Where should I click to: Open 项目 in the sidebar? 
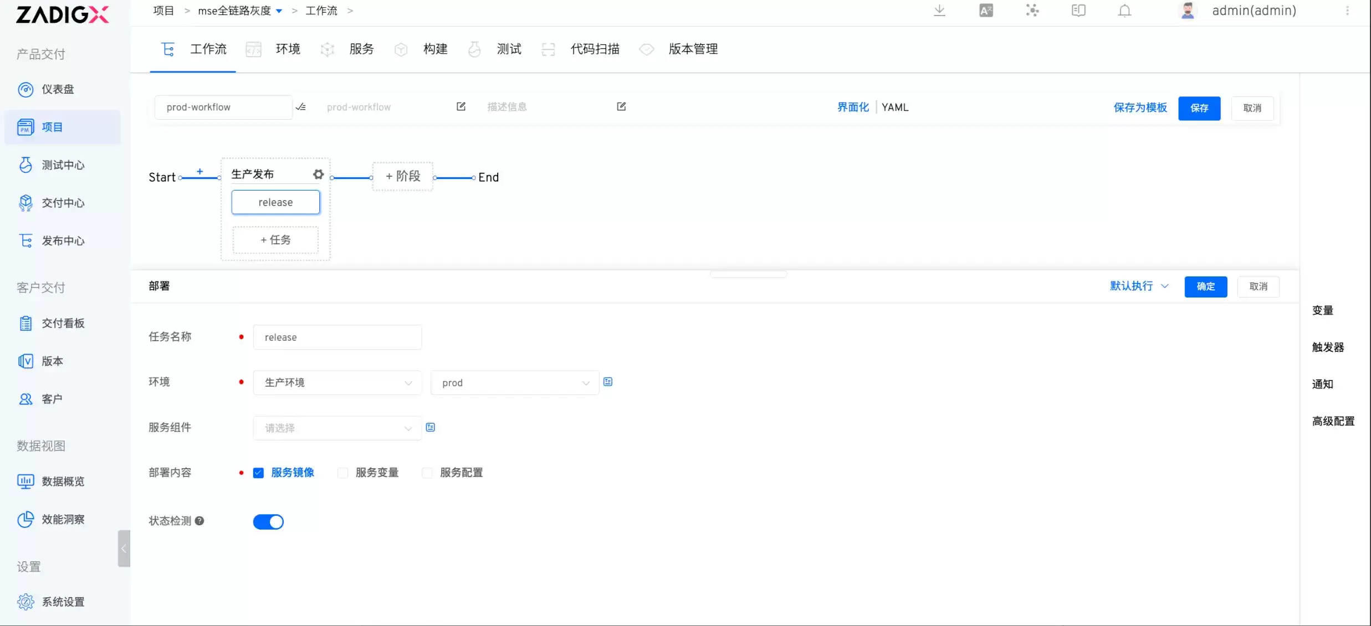[62, 127]
